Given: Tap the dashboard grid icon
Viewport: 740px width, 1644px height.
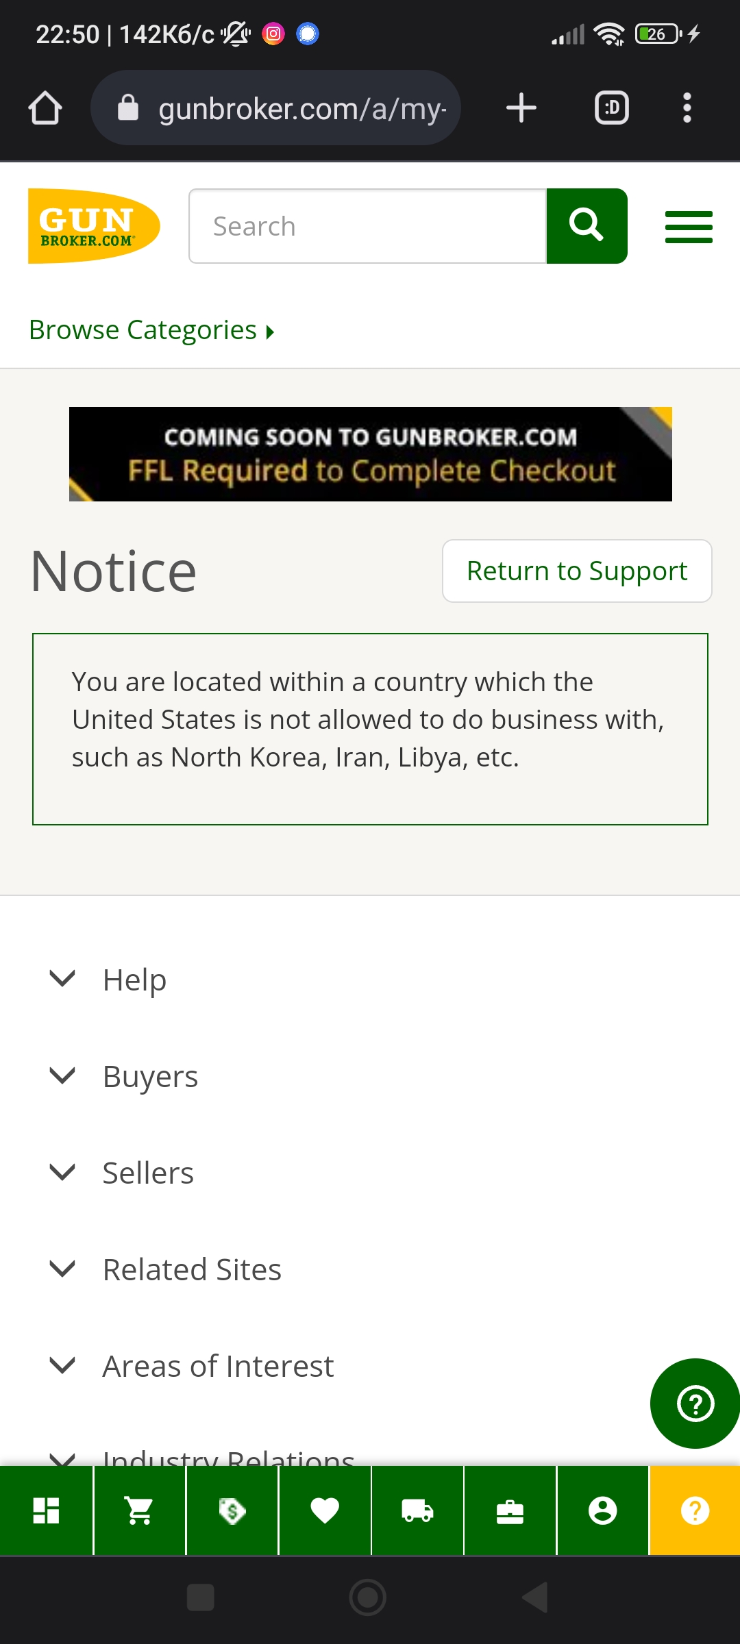Looking at the screenshot, I should (46, 1510).
